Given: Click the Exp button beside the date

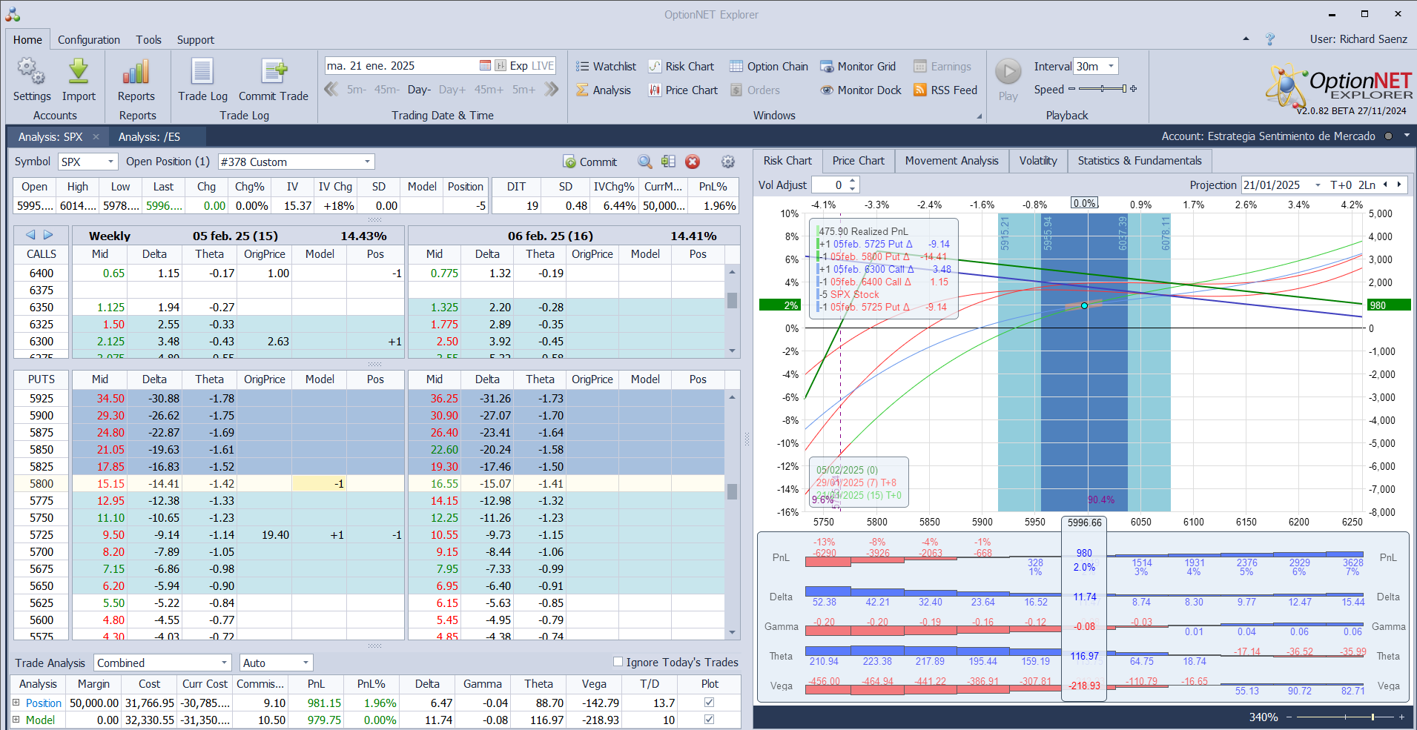Looking at the screenshot, I should point(518,66).
